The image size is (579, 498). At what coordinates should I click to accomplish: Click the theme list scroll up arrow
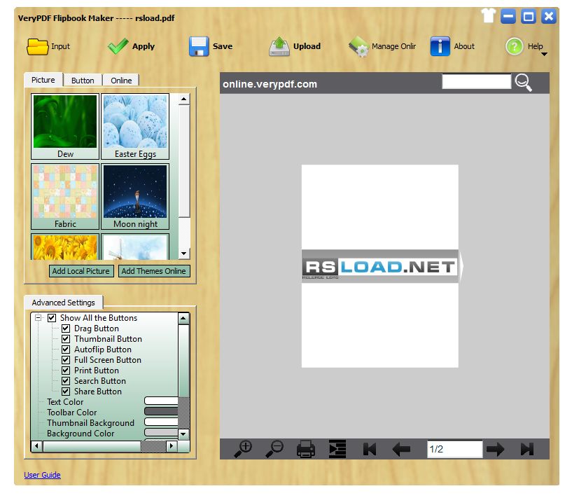183,99
